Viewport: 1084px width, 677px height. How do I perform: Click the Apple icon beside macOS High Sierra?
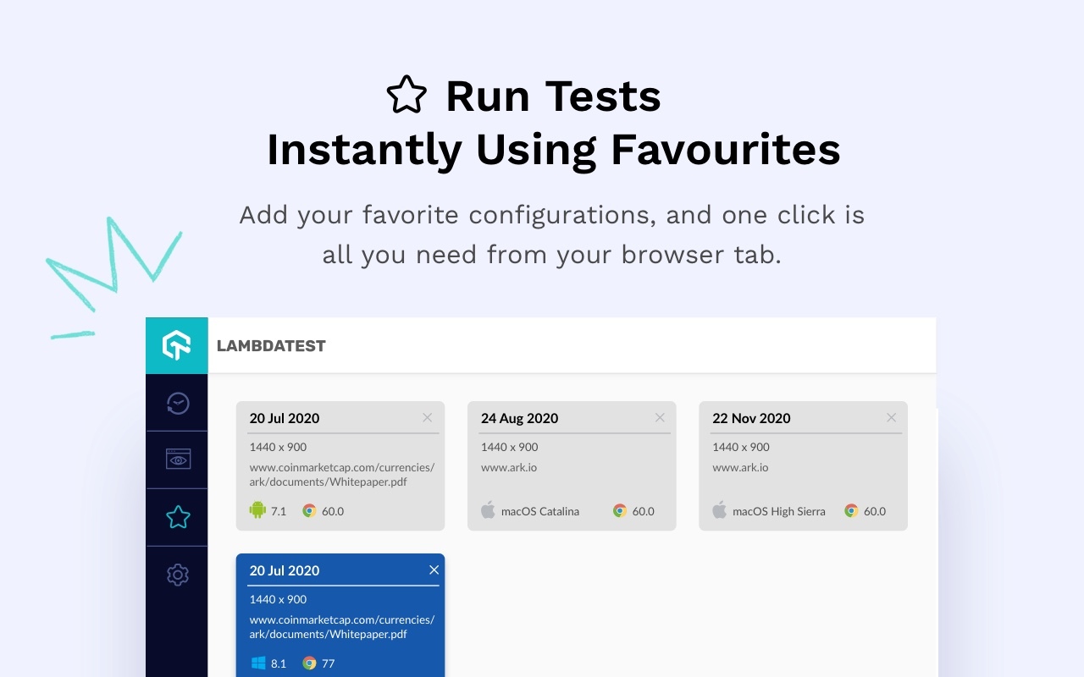coord(719,510)
